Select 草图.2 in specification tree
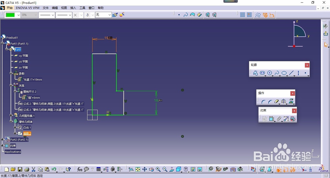 pos(27,133)
